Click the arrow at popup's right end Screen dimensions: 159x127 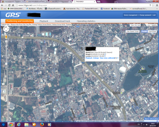pos(118,58)
